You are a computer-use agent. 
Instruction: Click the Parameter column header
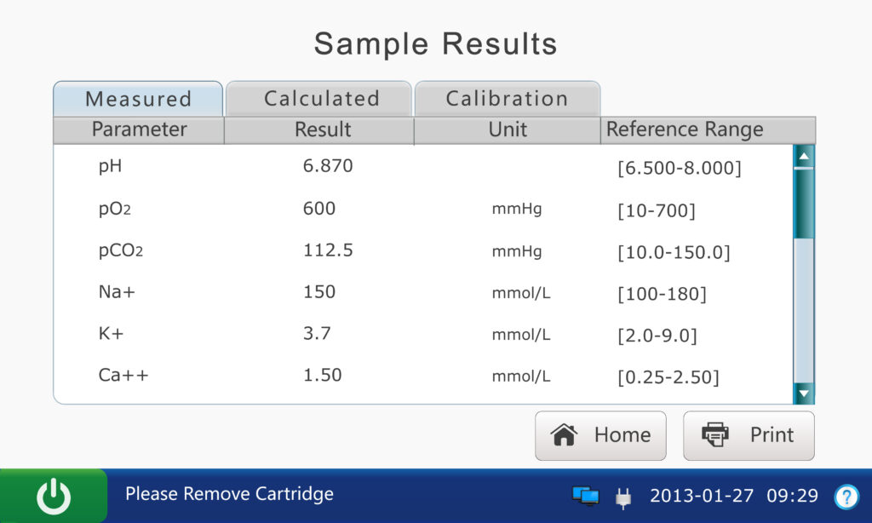click(x=139, y=129)
